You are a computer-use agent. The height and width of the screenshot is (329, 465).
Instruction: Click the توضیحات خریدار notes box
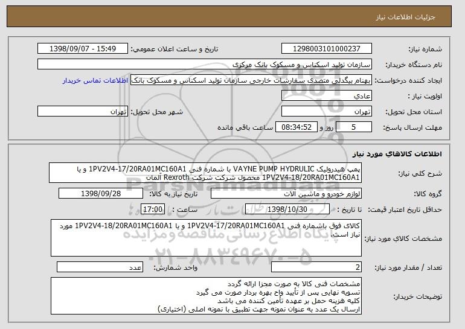coord(206,296)
